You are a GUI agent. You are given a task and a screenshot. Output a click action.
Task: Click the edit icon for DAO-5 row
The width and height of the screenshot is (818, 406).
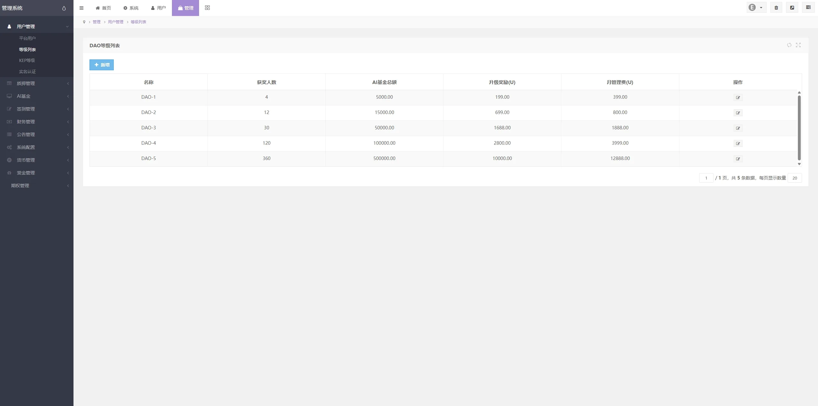738,159
